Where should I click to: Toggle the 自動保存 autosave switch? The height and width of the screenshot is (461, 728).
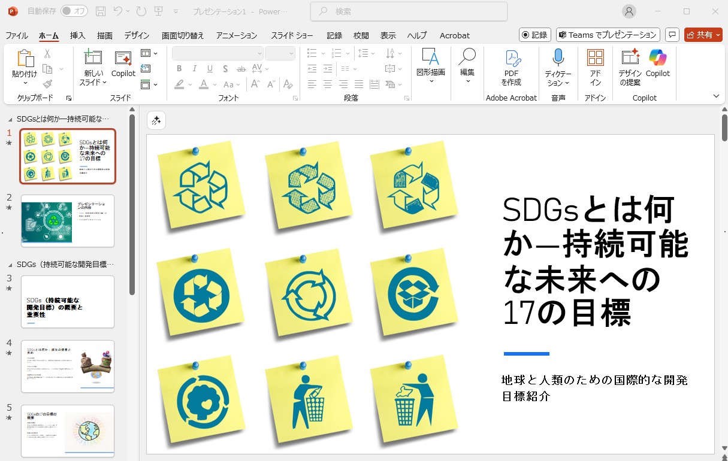coord(74,11)
